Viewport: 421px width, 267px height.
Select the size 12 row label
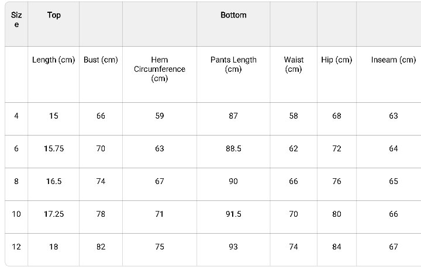16,247
